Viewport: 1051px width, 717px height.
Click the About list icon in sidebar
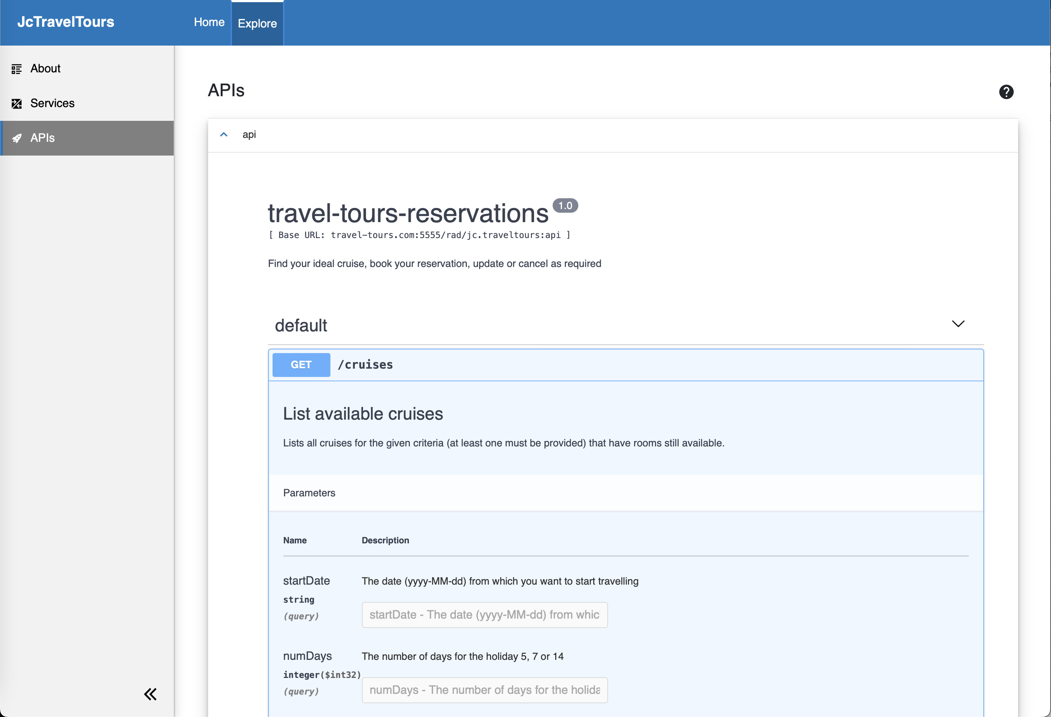pos(17,69)
